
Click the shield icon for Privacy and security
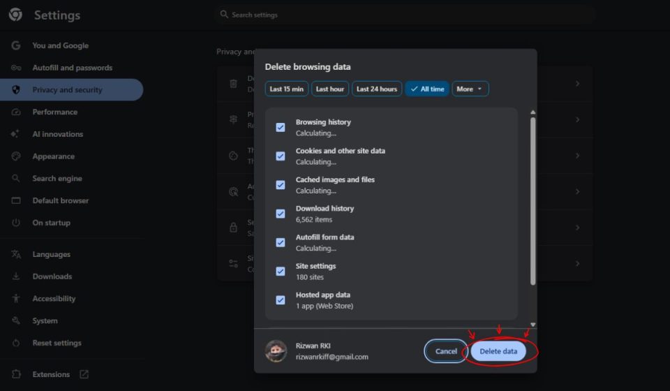(x=16, y=90)
